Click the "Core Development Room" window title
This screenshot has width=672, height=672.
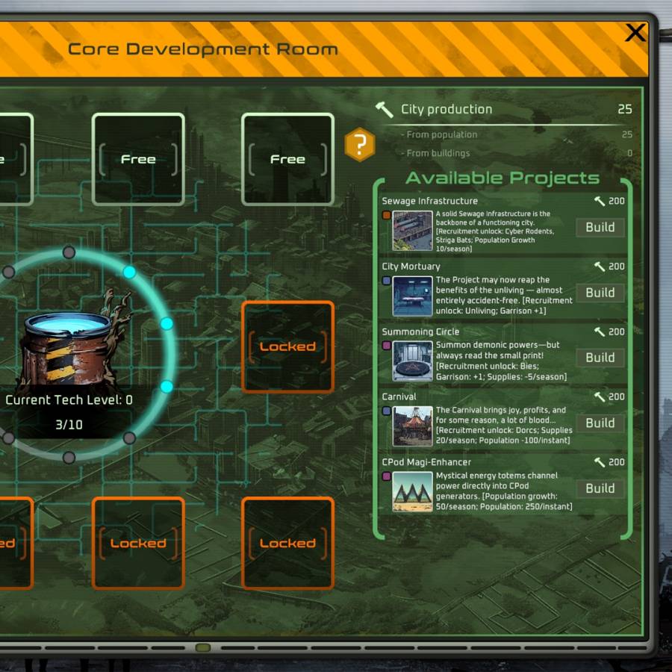(202, 49)
